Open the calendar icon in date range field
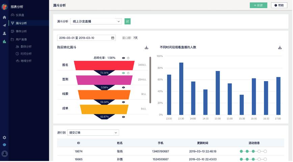The height and width of the screenshot is (162, 293). pos(113,38)
